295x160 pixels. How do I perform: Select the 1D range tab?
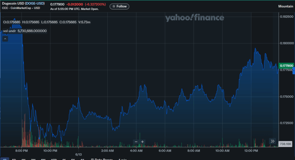tap(5, 159)
